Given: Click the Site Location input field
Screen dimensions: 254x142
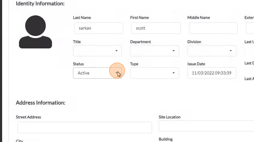Looking at the screenshot, I should [x=206, y=126].
